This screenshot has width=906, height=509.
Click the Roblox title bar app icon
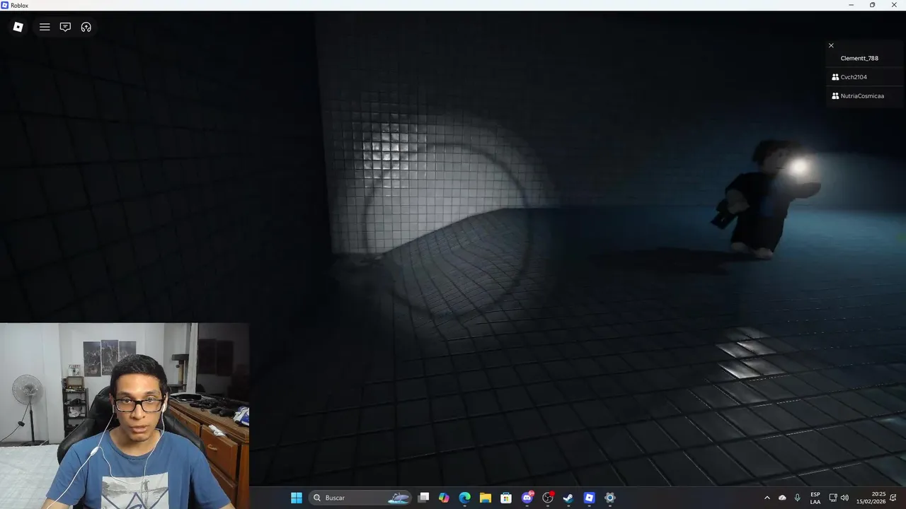(x=5, y=5)
